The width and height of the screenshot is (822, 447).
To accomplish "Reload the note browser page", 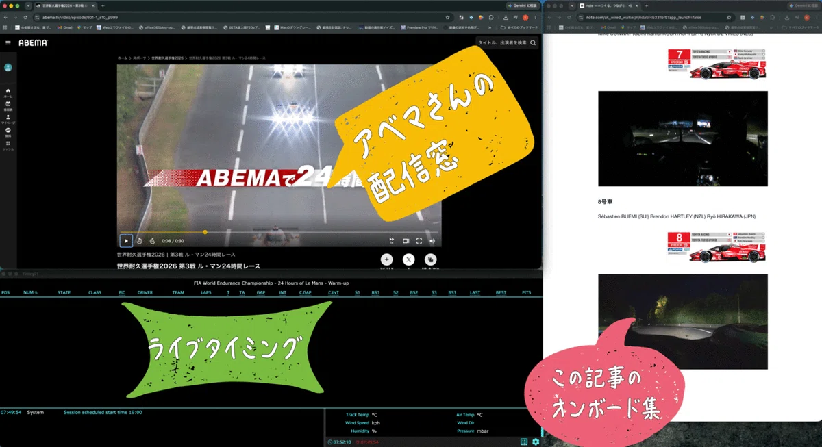I will [570, 17].
